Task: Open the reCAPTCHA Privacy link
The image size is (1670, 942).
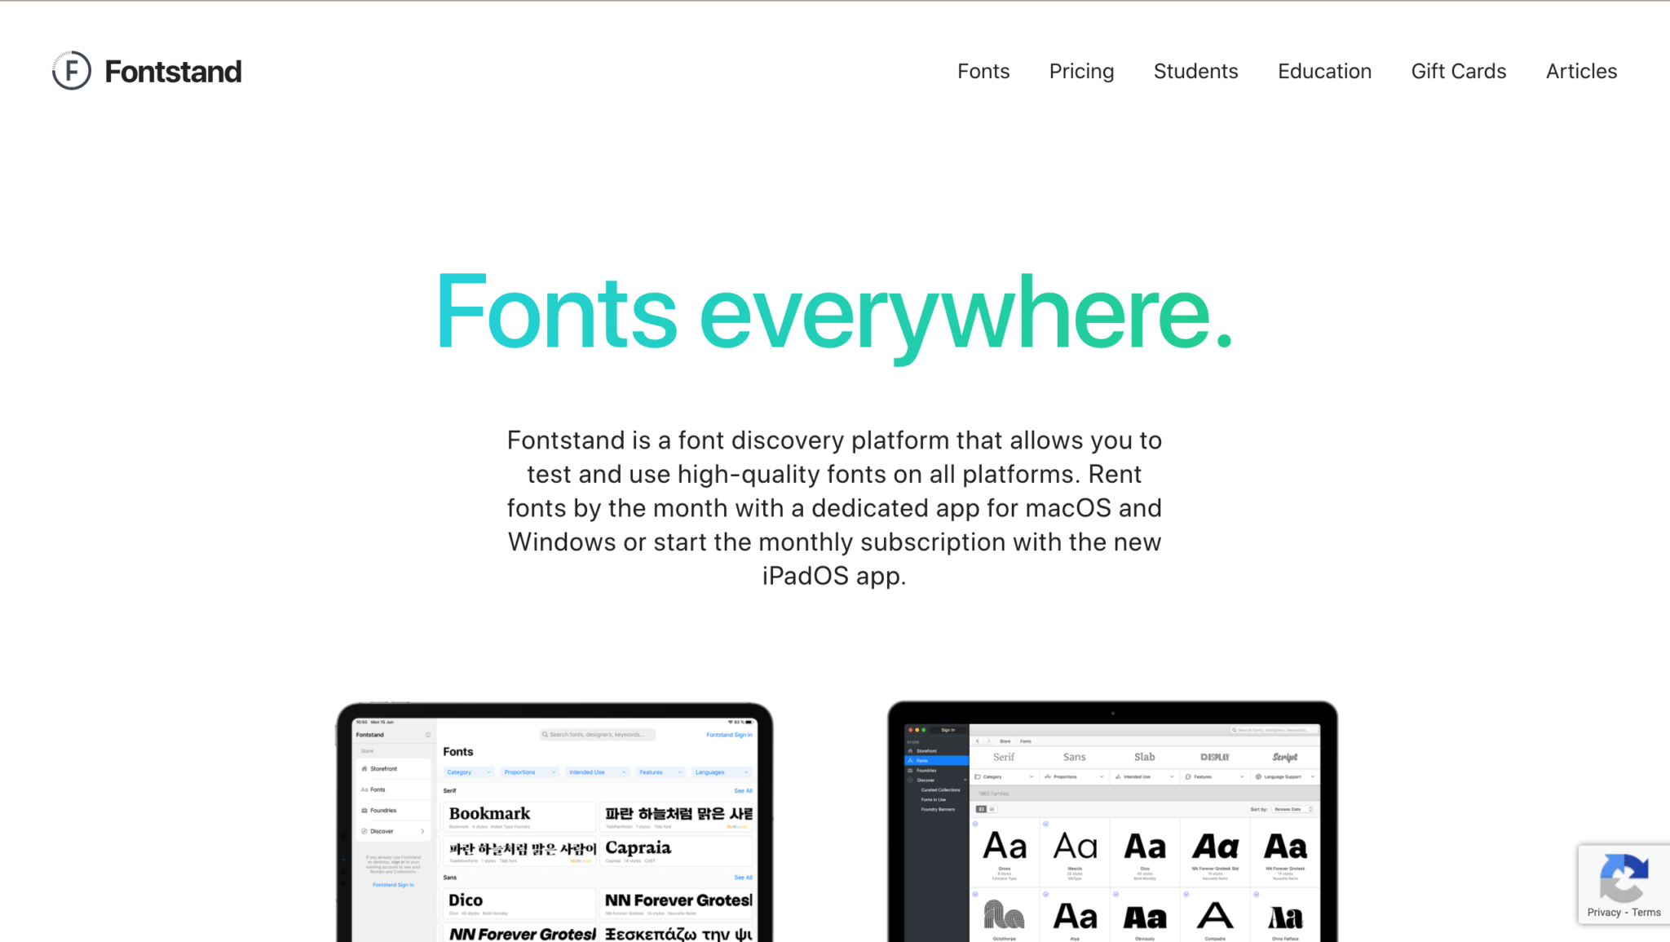Action: coord(1603,913)
